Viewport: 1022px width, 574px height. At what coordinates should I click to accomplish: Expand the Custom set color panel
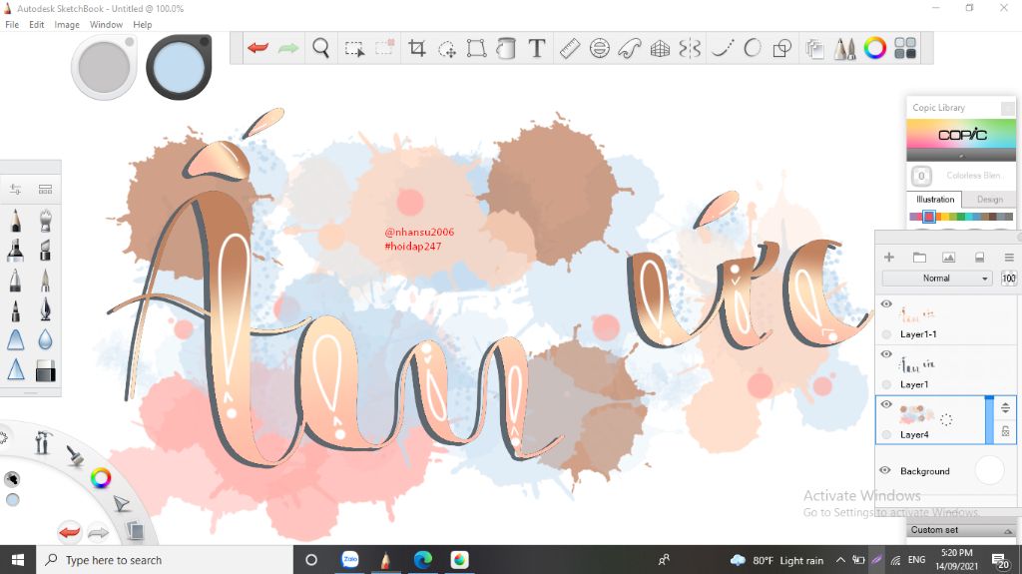(x=1008, y=530)
